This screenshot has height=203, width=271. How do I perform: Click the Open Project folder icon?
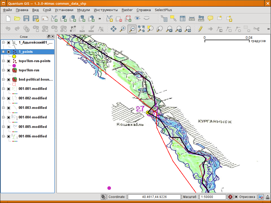[17, 19]
